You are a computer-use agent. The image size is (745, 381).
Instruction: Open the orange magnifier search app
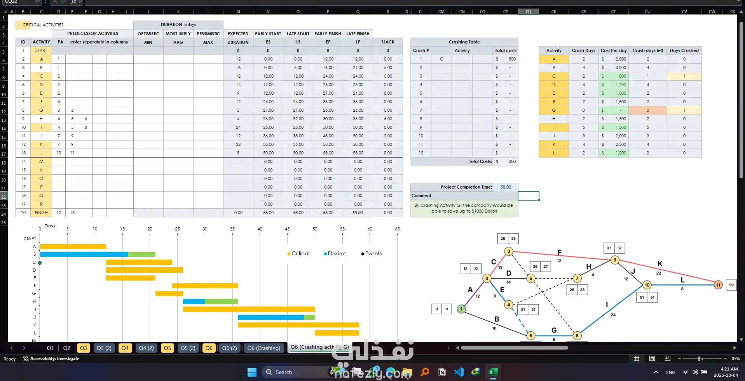click(x=425, y=372)
